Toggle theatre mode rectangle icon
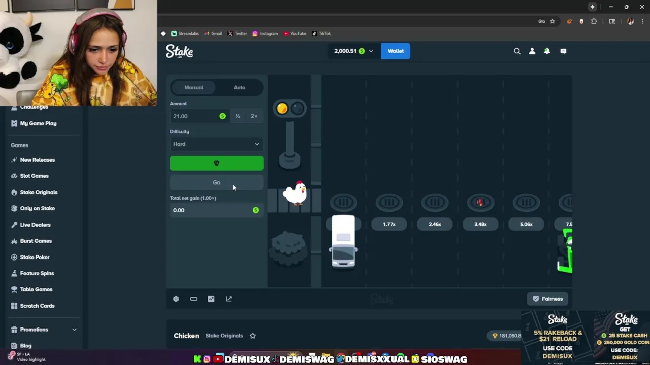 tap(193, 299)
